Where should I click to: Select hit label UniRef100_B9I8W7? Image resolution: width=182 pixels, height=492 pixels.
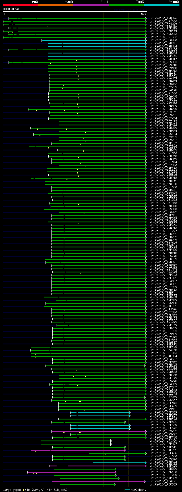pos(163,243)
